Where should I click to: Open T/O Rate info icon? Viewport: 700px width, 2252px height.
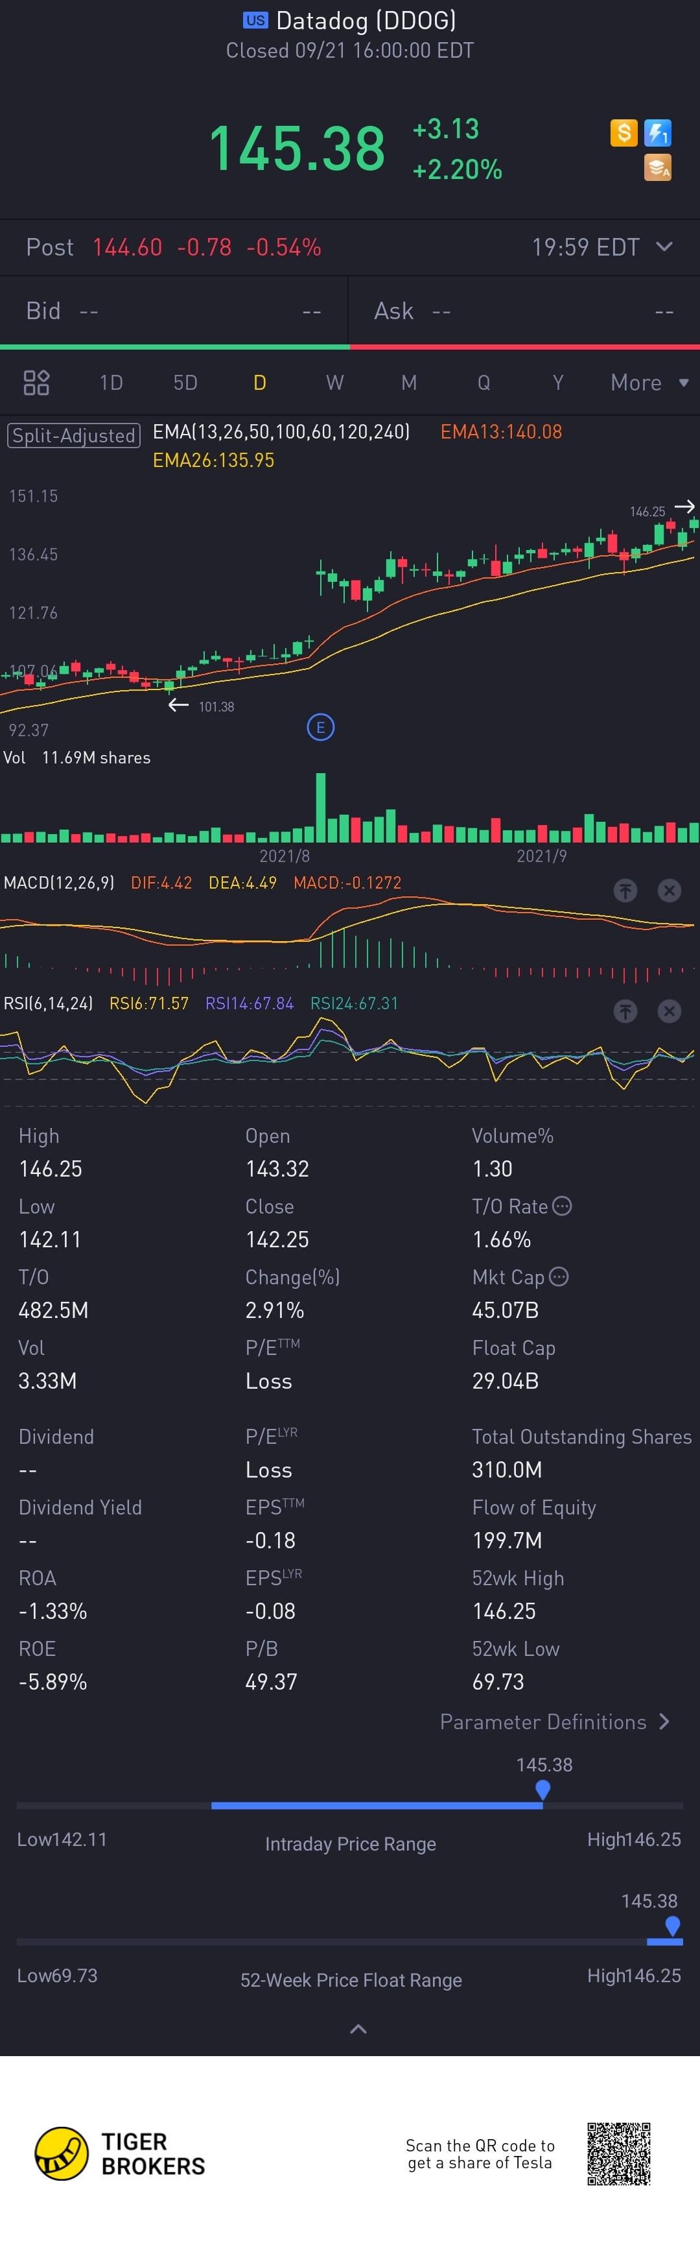pyautogui.click(x=563, y=1206)
